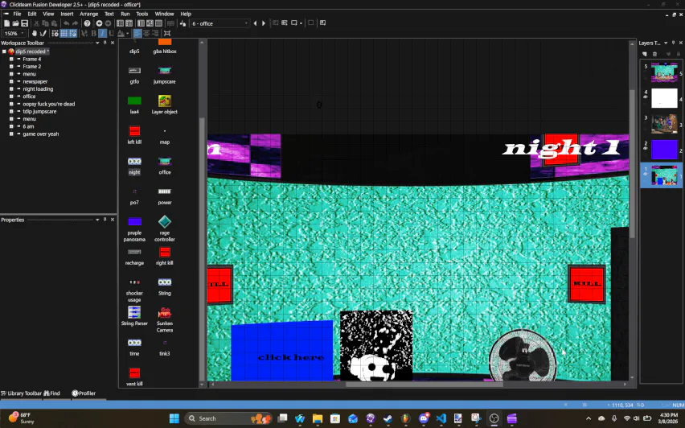Open the Run menu
The height and width of the screenshot is (428, 685).
pos(125,14)
